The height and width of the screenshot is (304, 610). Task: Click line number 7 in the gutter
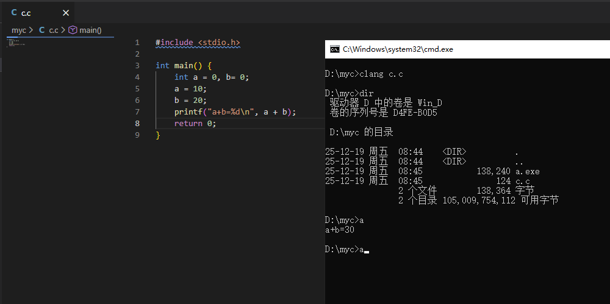pos(137,112)
